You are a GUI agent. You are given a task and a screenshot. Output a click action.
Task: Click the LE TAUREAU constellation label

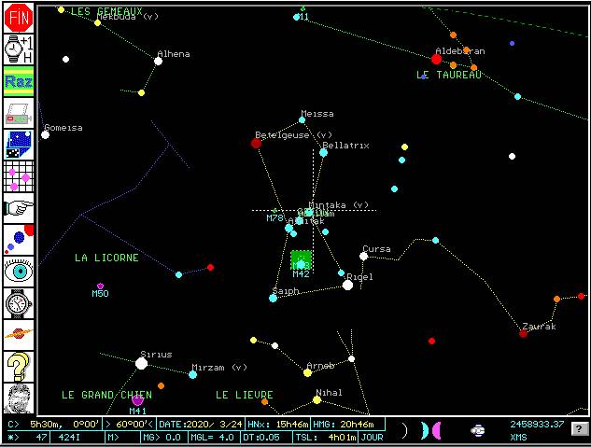[x=449, y=75]
